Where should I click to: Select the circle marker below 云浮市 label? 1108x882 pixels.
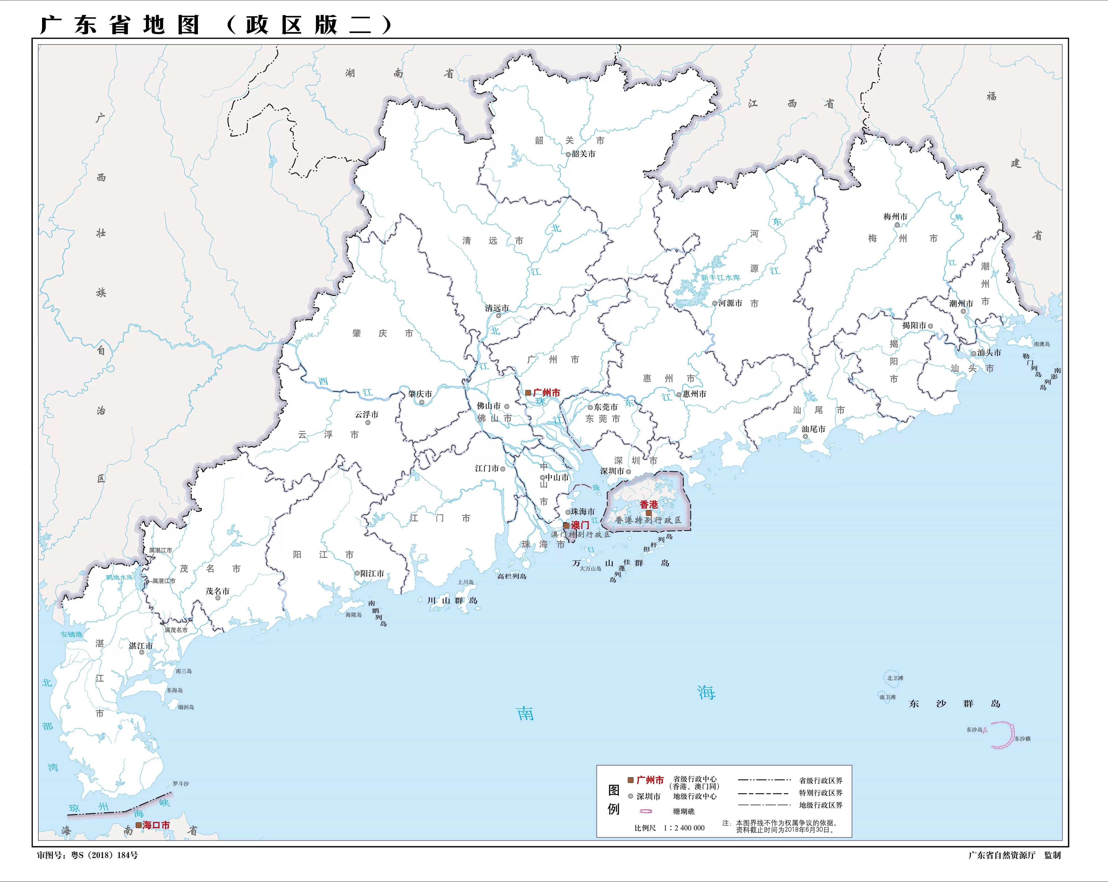click(368, 422)
